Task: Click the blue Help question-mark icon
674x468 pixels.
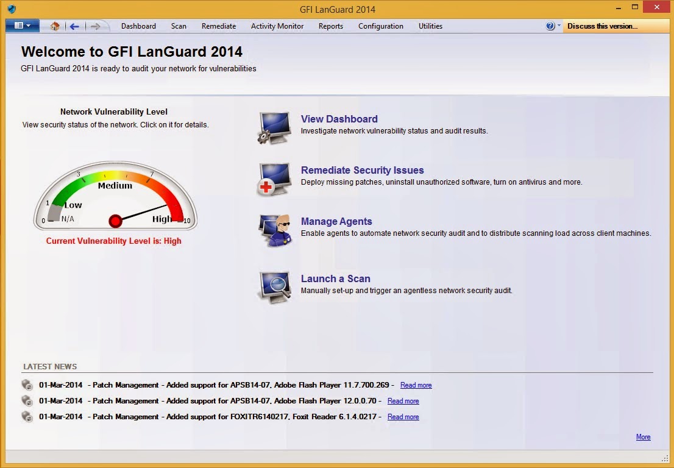Action: [550, 26]
